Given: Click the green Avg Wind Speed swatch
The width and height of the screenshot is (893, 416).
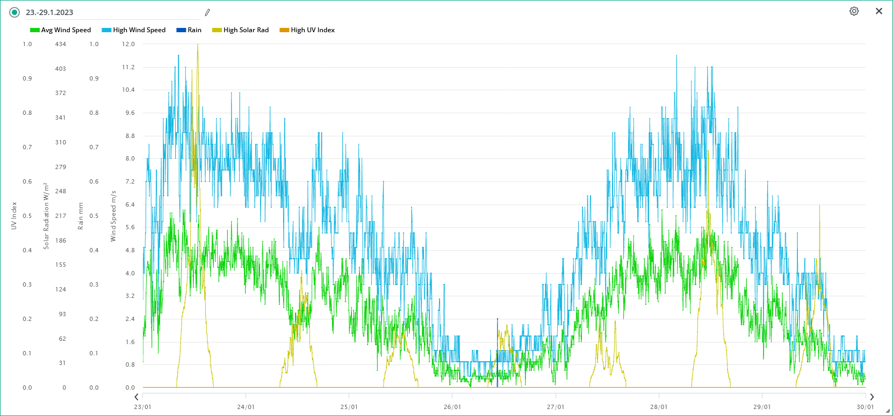Looking at the screenshot, I should pos(35,30).
